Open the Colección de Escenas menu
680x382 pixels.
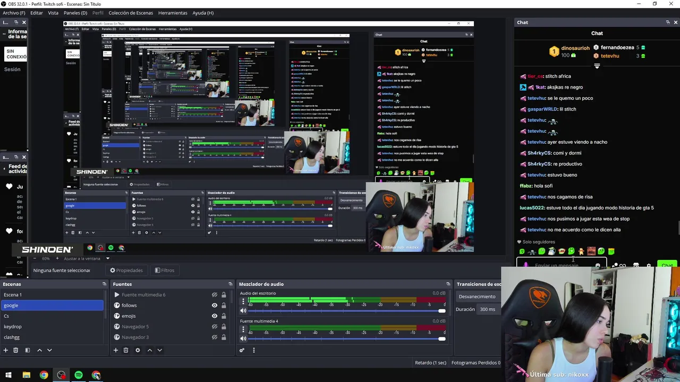[x=131, y=13]
